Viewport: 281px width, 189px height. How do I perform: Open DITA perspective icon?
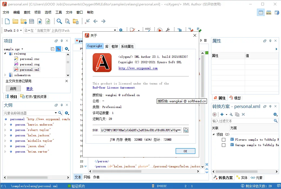[269, 13]
